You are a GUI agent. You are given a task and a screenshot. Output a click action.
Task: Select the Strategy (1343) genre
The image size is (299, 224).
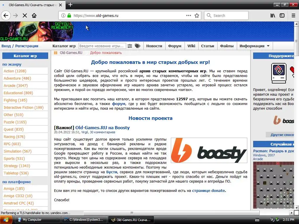click(x=25, y=166)
